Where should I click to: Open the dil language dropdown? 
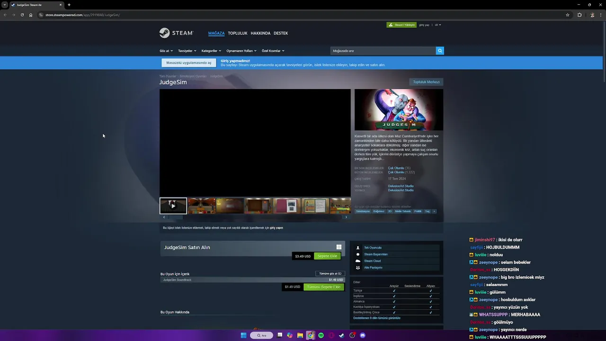[438, 25]
